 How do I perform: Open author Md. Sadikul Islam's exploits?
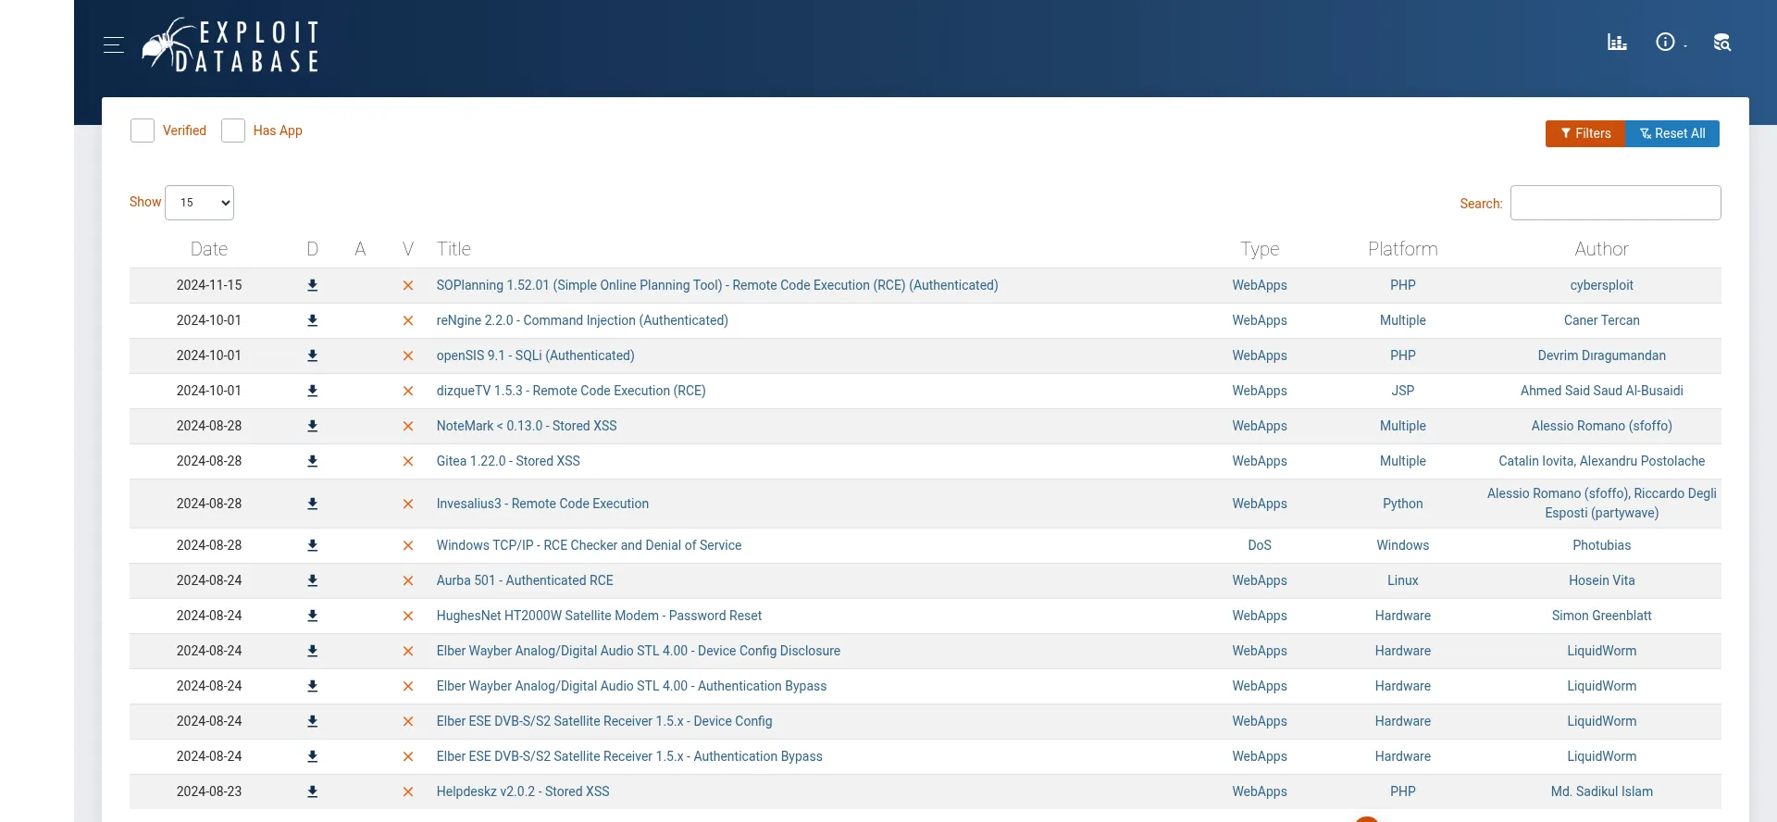[x=1602, y=792]
